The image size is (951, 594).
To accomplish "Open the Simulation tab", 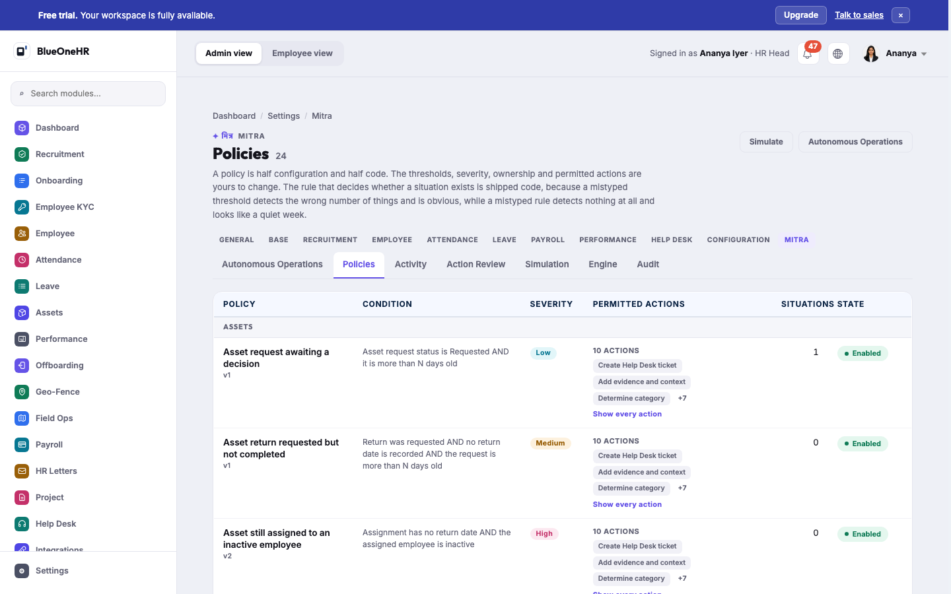I will [547, 265].
